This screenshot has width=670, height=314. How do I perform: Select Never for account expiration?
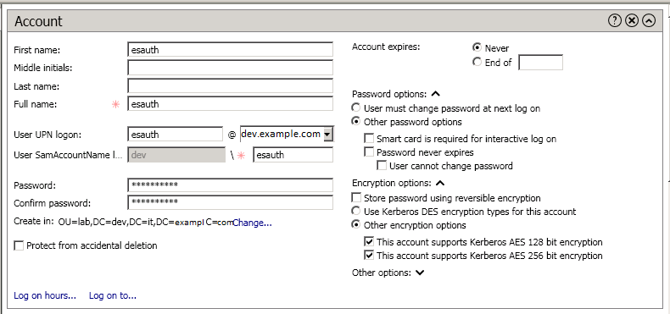click(x=477, y=47)
